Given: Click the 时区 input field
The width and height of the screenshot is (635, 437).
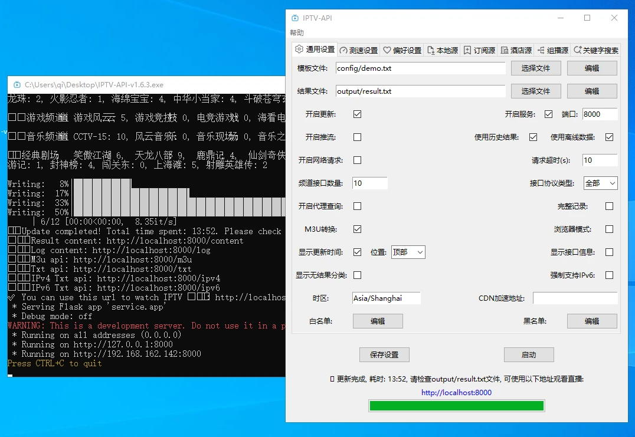Looking at the screenshot, I should pos(386,298).
